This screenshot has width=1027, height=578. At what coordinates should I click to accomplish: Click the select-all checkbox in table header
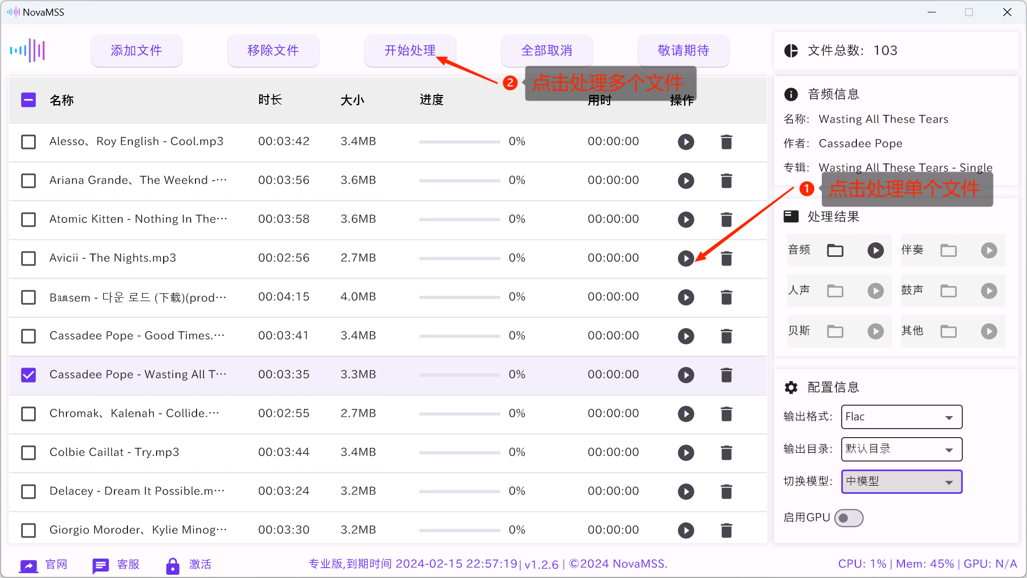tap(28, 99)
